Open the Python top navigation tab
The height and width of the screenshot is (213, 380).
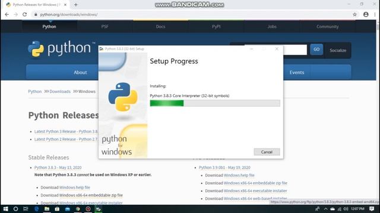(x=49, y=27)
